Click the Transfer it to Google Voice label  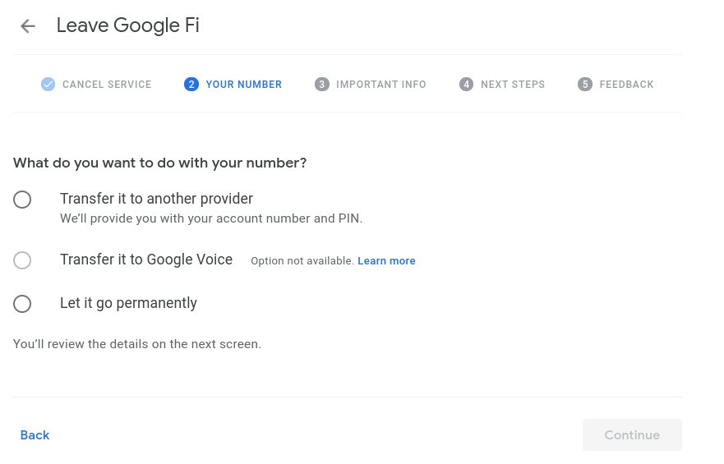[146, 260]
